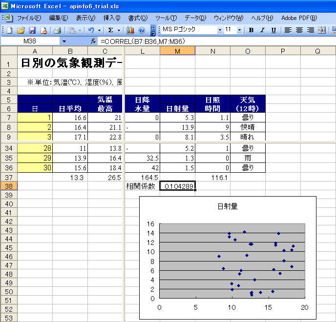Image resolution: width=336 pixels, height=322 pixels.
Task: Expand the Name Box dropdown arrow
Action: coord(64,41)
